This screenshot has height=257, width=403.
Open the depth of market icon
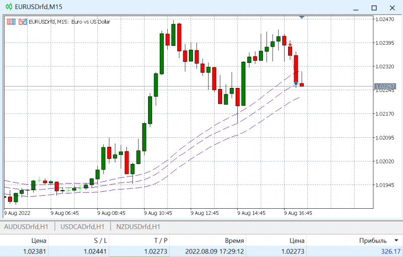(x=23, y=22)
